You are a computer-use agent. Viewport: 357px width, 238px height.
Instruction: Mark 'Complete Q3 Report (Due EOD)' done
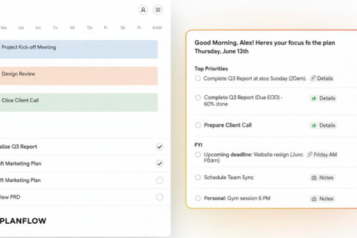[198, 97]
